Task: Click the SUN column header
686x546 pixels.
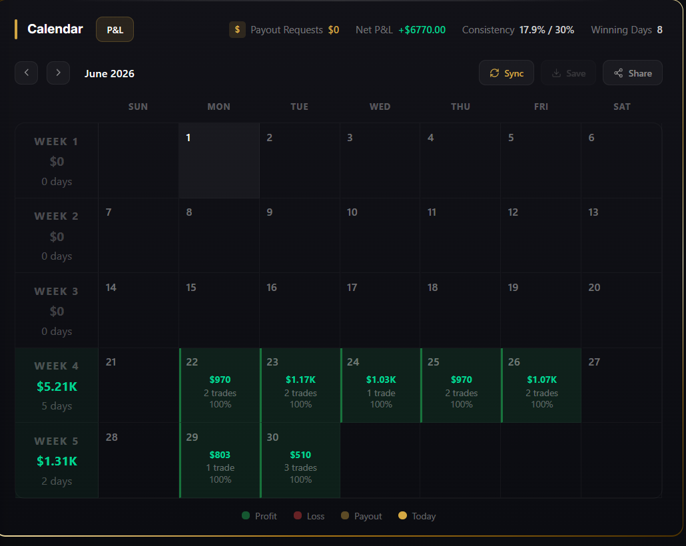Action: click(138, 107)
